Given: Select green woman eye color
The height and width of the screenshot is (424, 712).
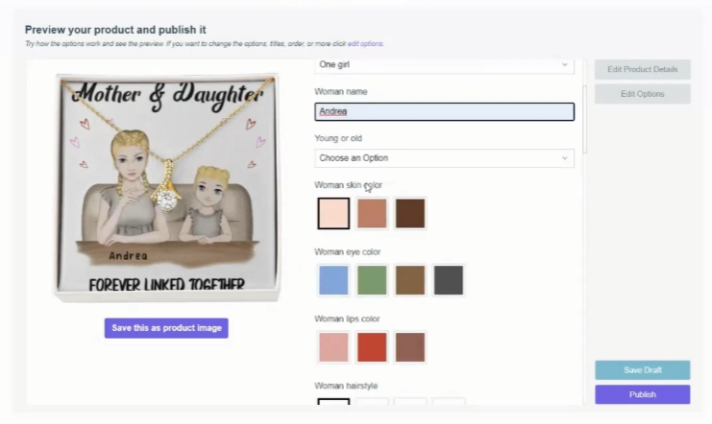Looking at the screenshot, I should (372, 280).
